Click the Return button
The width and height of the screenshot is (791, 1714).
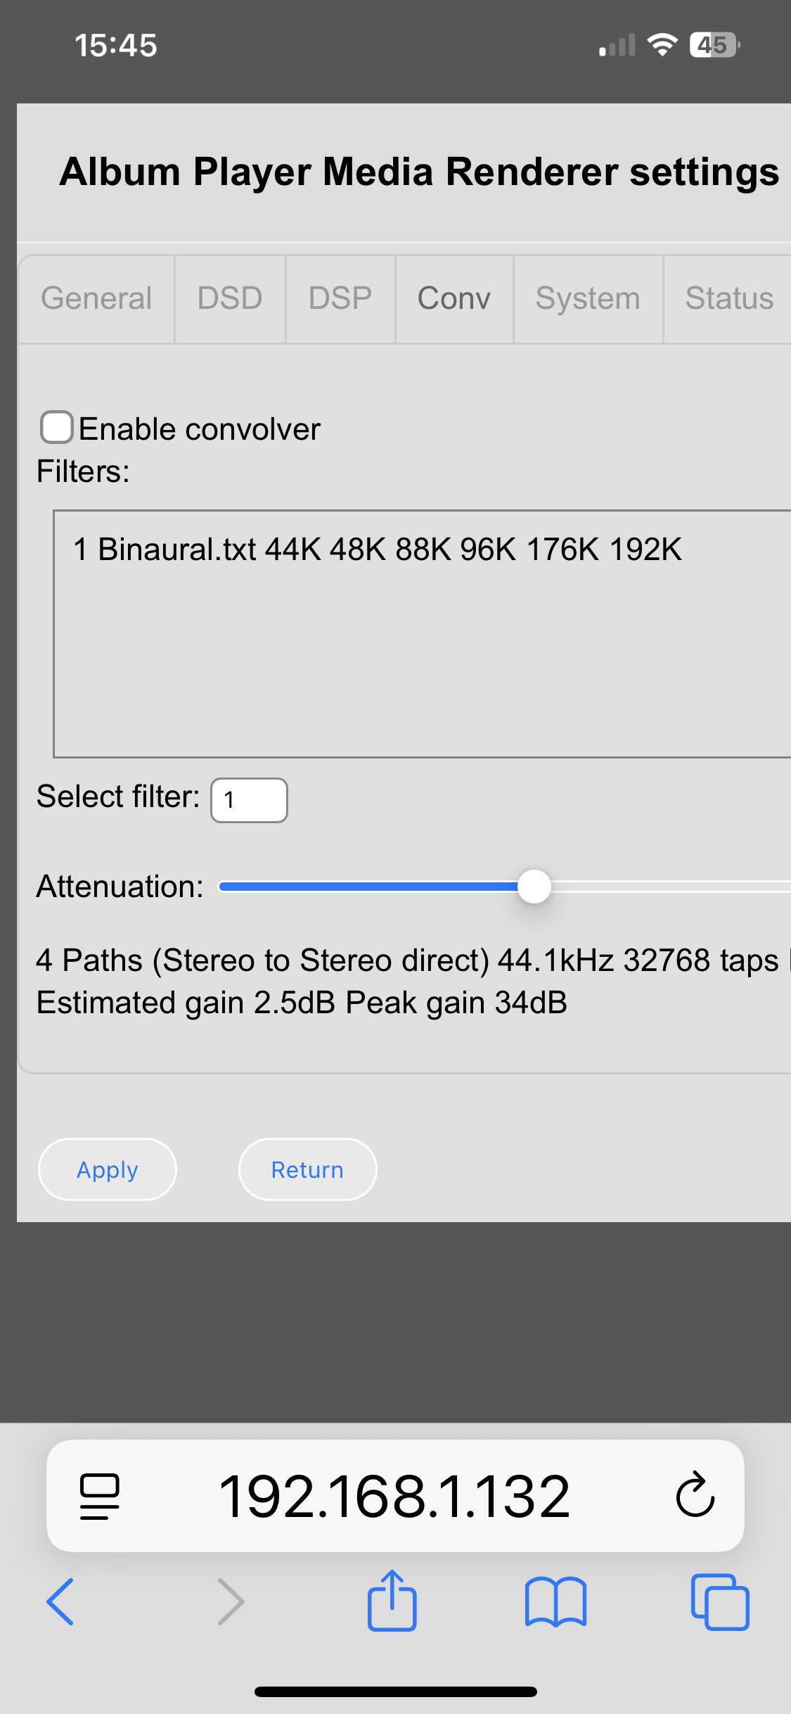(x=307, y=1169)
